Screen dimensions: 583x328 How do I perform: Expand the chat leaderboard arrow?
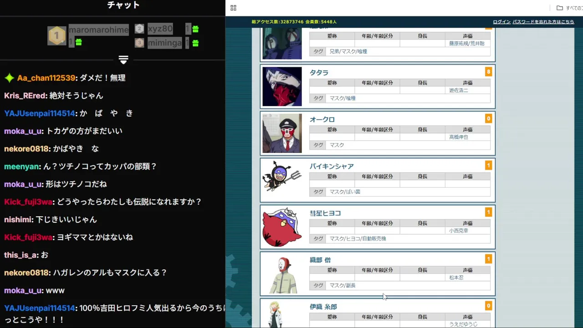123,60
